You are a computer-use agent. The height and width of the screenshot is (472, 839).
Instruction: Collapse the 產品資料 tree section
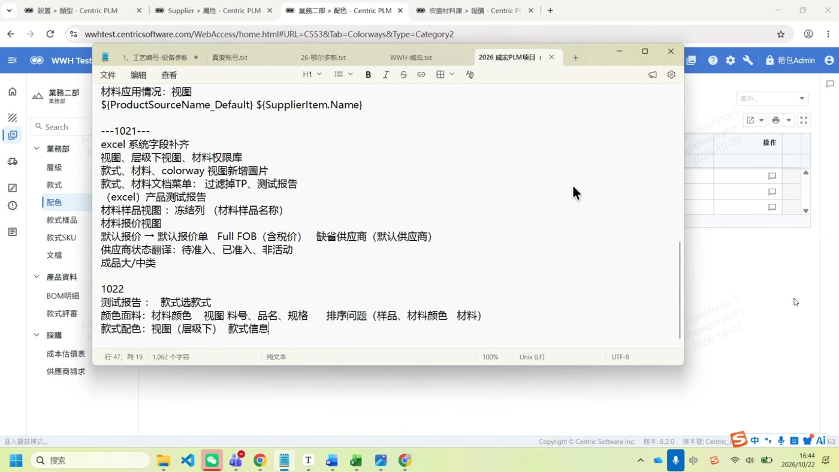[x=37, y=277]
